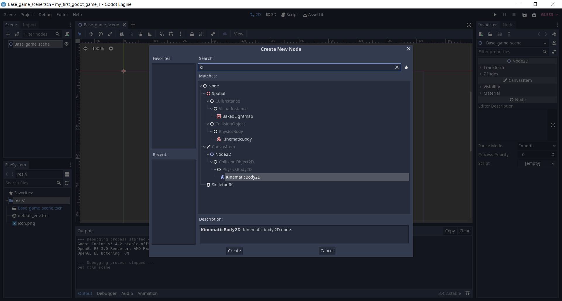Click the Cancel button

pyautogui.click(x=327, y=251)
